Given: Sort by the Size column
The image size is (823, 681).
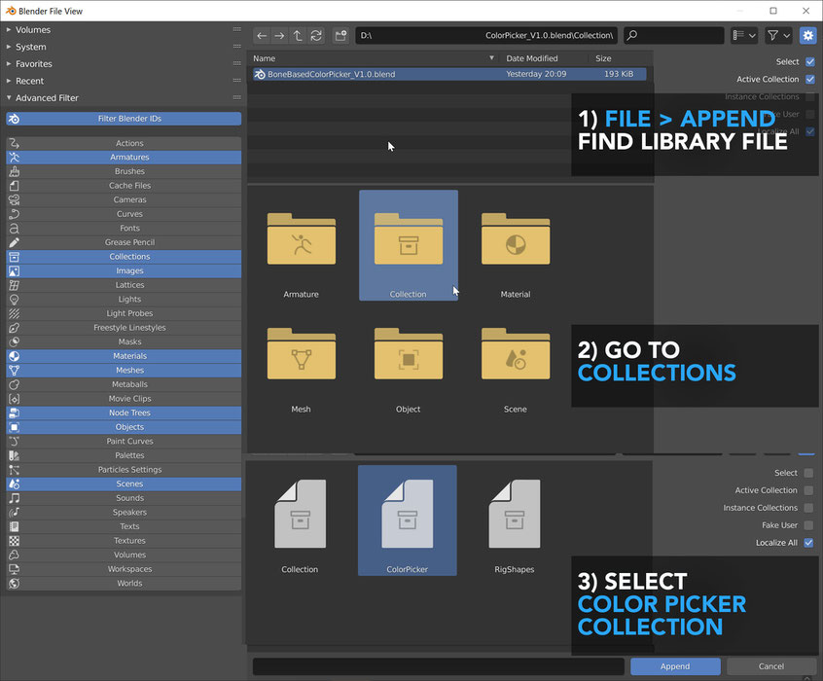Looking at the screenshot, I should (x=618, y=58).
